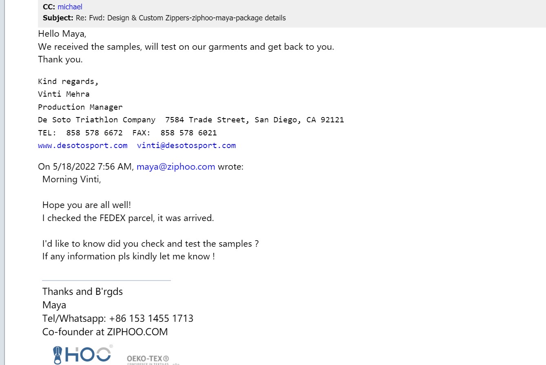Click the "Kind regards," signature line

pyautogui.click(x=68, y=82)
